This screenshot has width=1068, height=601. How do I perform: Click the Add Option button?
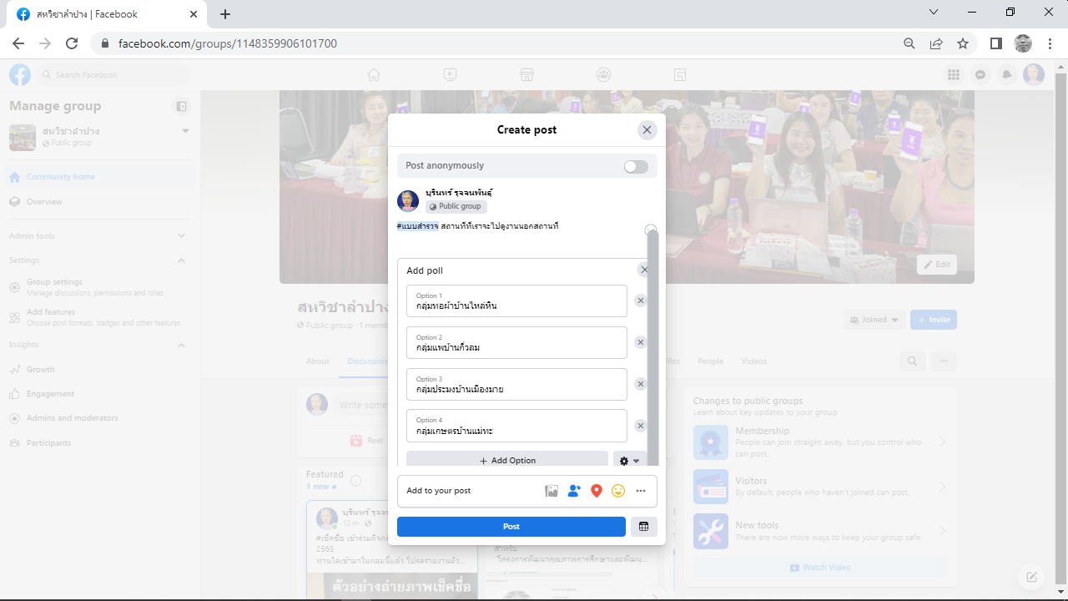pyautogui.click(x=507, y=460)
